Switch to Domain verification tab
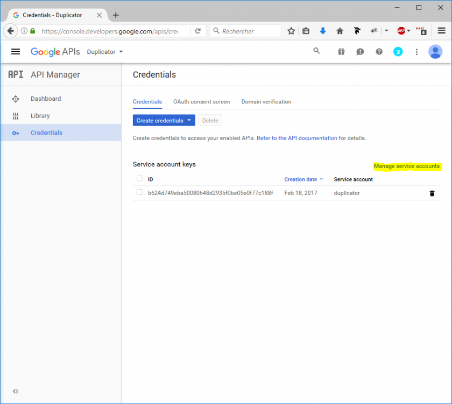 tap(266, 101)
